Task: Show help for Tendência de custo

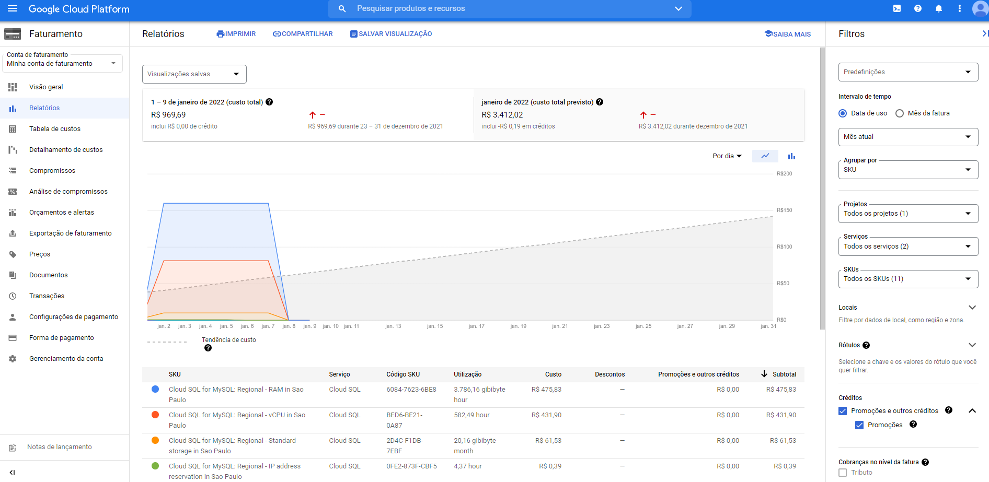Action: pos(208,348)
